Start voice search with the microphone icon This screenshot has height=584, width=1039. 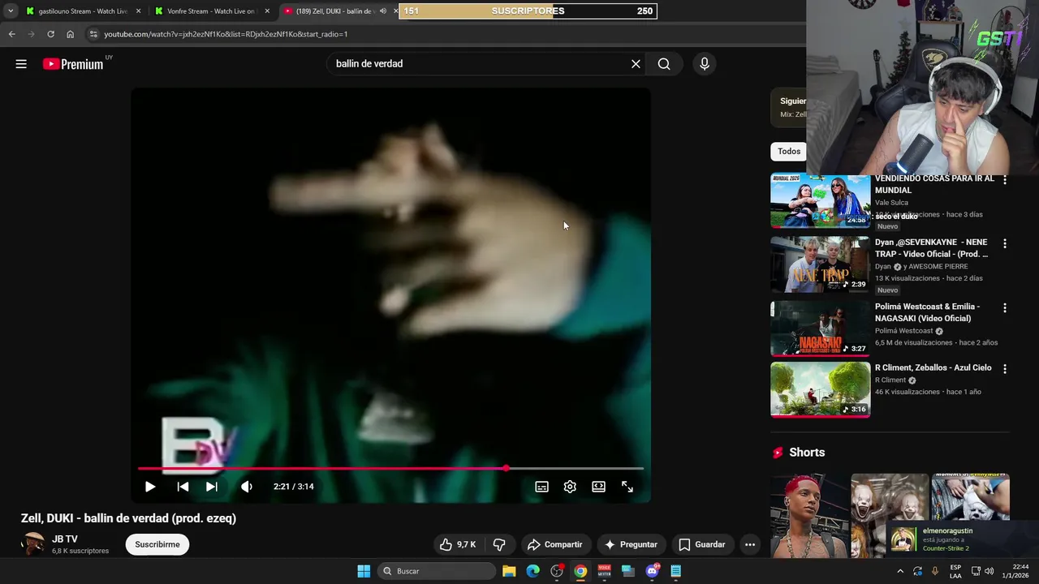[704, 64]
